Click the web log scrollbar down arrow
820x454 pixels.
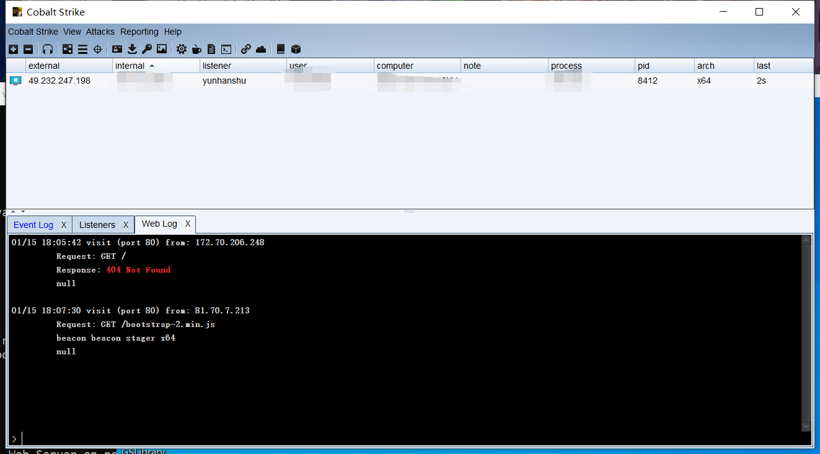[x=806, y=427]
